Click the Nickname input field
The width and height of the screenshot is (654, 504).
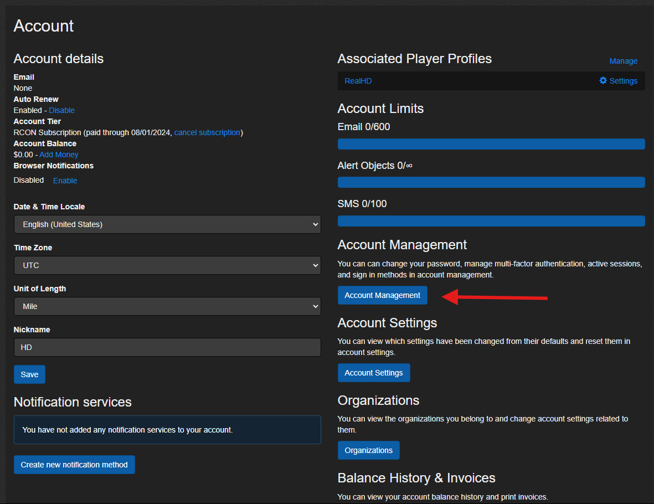tap(167, 347)
